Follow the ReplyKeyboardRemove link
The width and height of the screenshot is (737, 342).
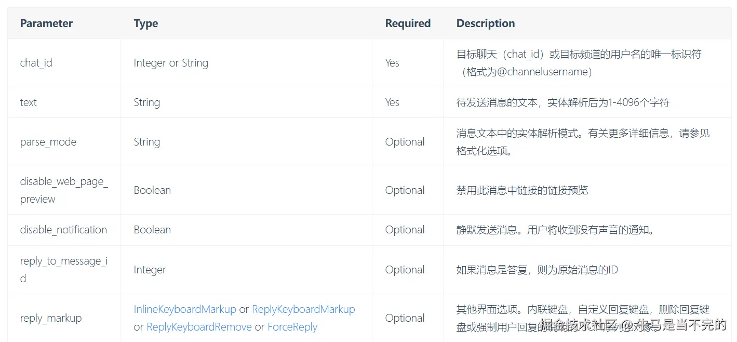(x=199, y=327)
